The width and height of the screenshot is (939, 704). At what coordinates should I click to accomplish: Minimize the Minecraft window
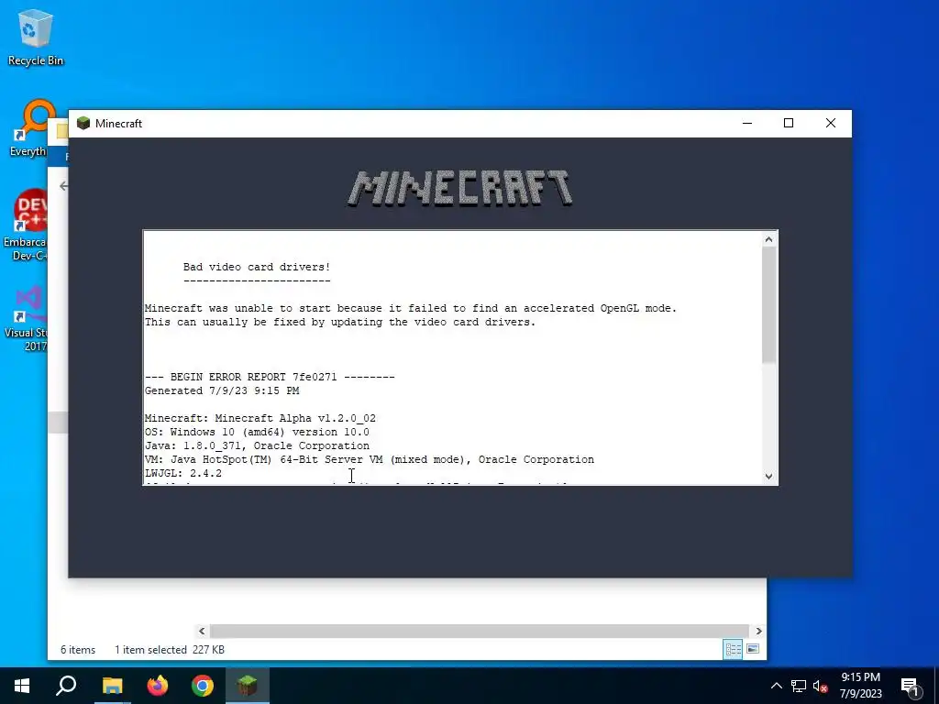point(747,124)
